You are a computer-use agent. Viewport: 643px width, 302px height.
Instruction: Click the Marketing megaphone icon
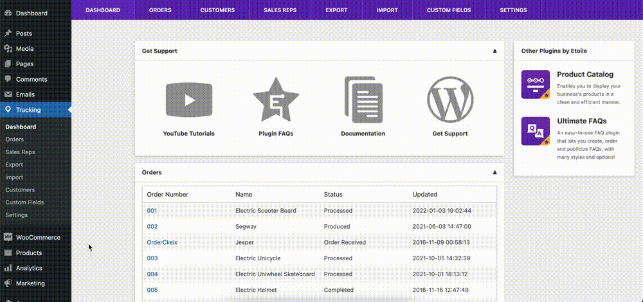coord(8,283)
